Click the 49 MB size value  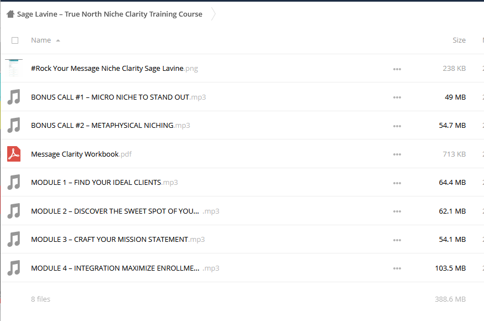click(x=455, y=97)
